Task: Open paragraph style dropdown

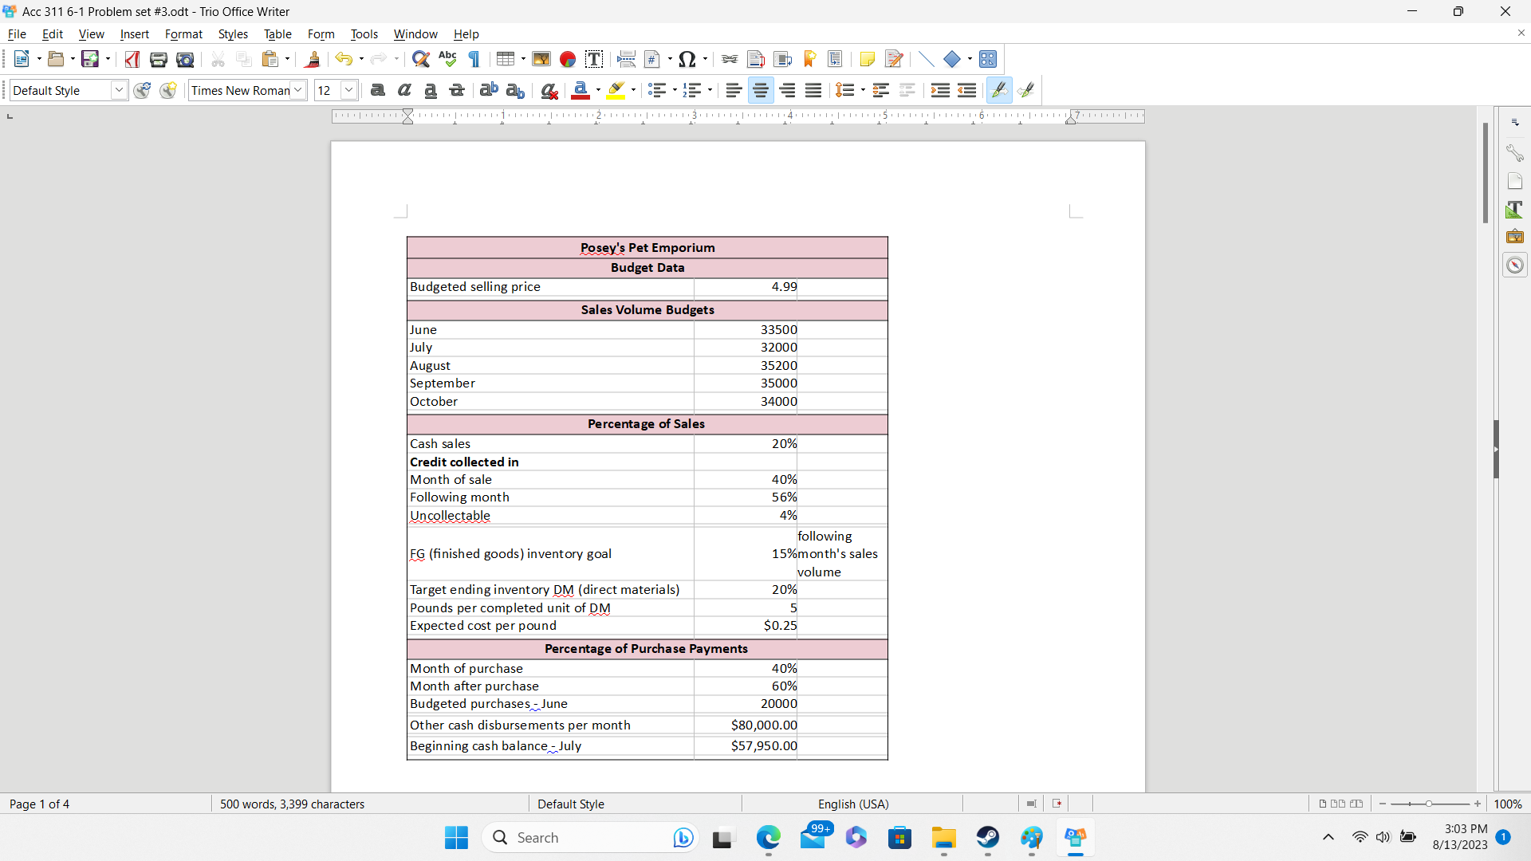Action: pyautogui.click(x=119, y=90)
